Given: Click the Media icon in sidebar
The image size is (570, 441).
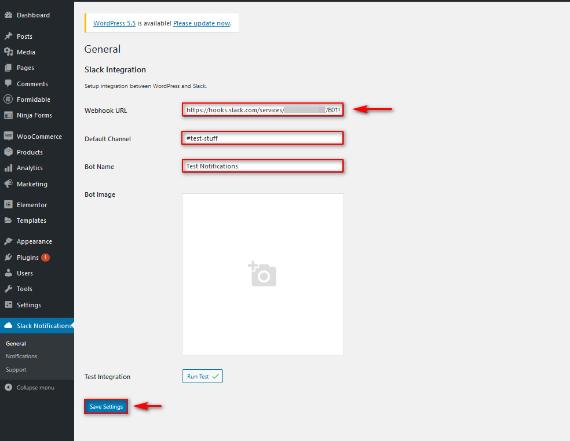Looking at the screenshot, I should pyautogui.click(x=8, y=52).
